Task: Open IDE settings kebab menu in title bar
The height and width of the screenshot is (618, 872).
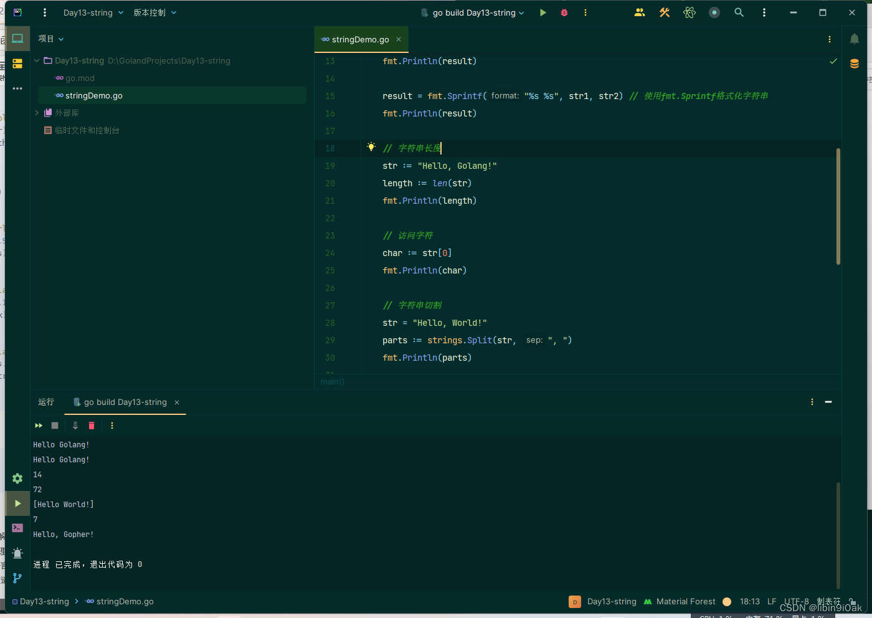Action: click(x=764, y=12)
